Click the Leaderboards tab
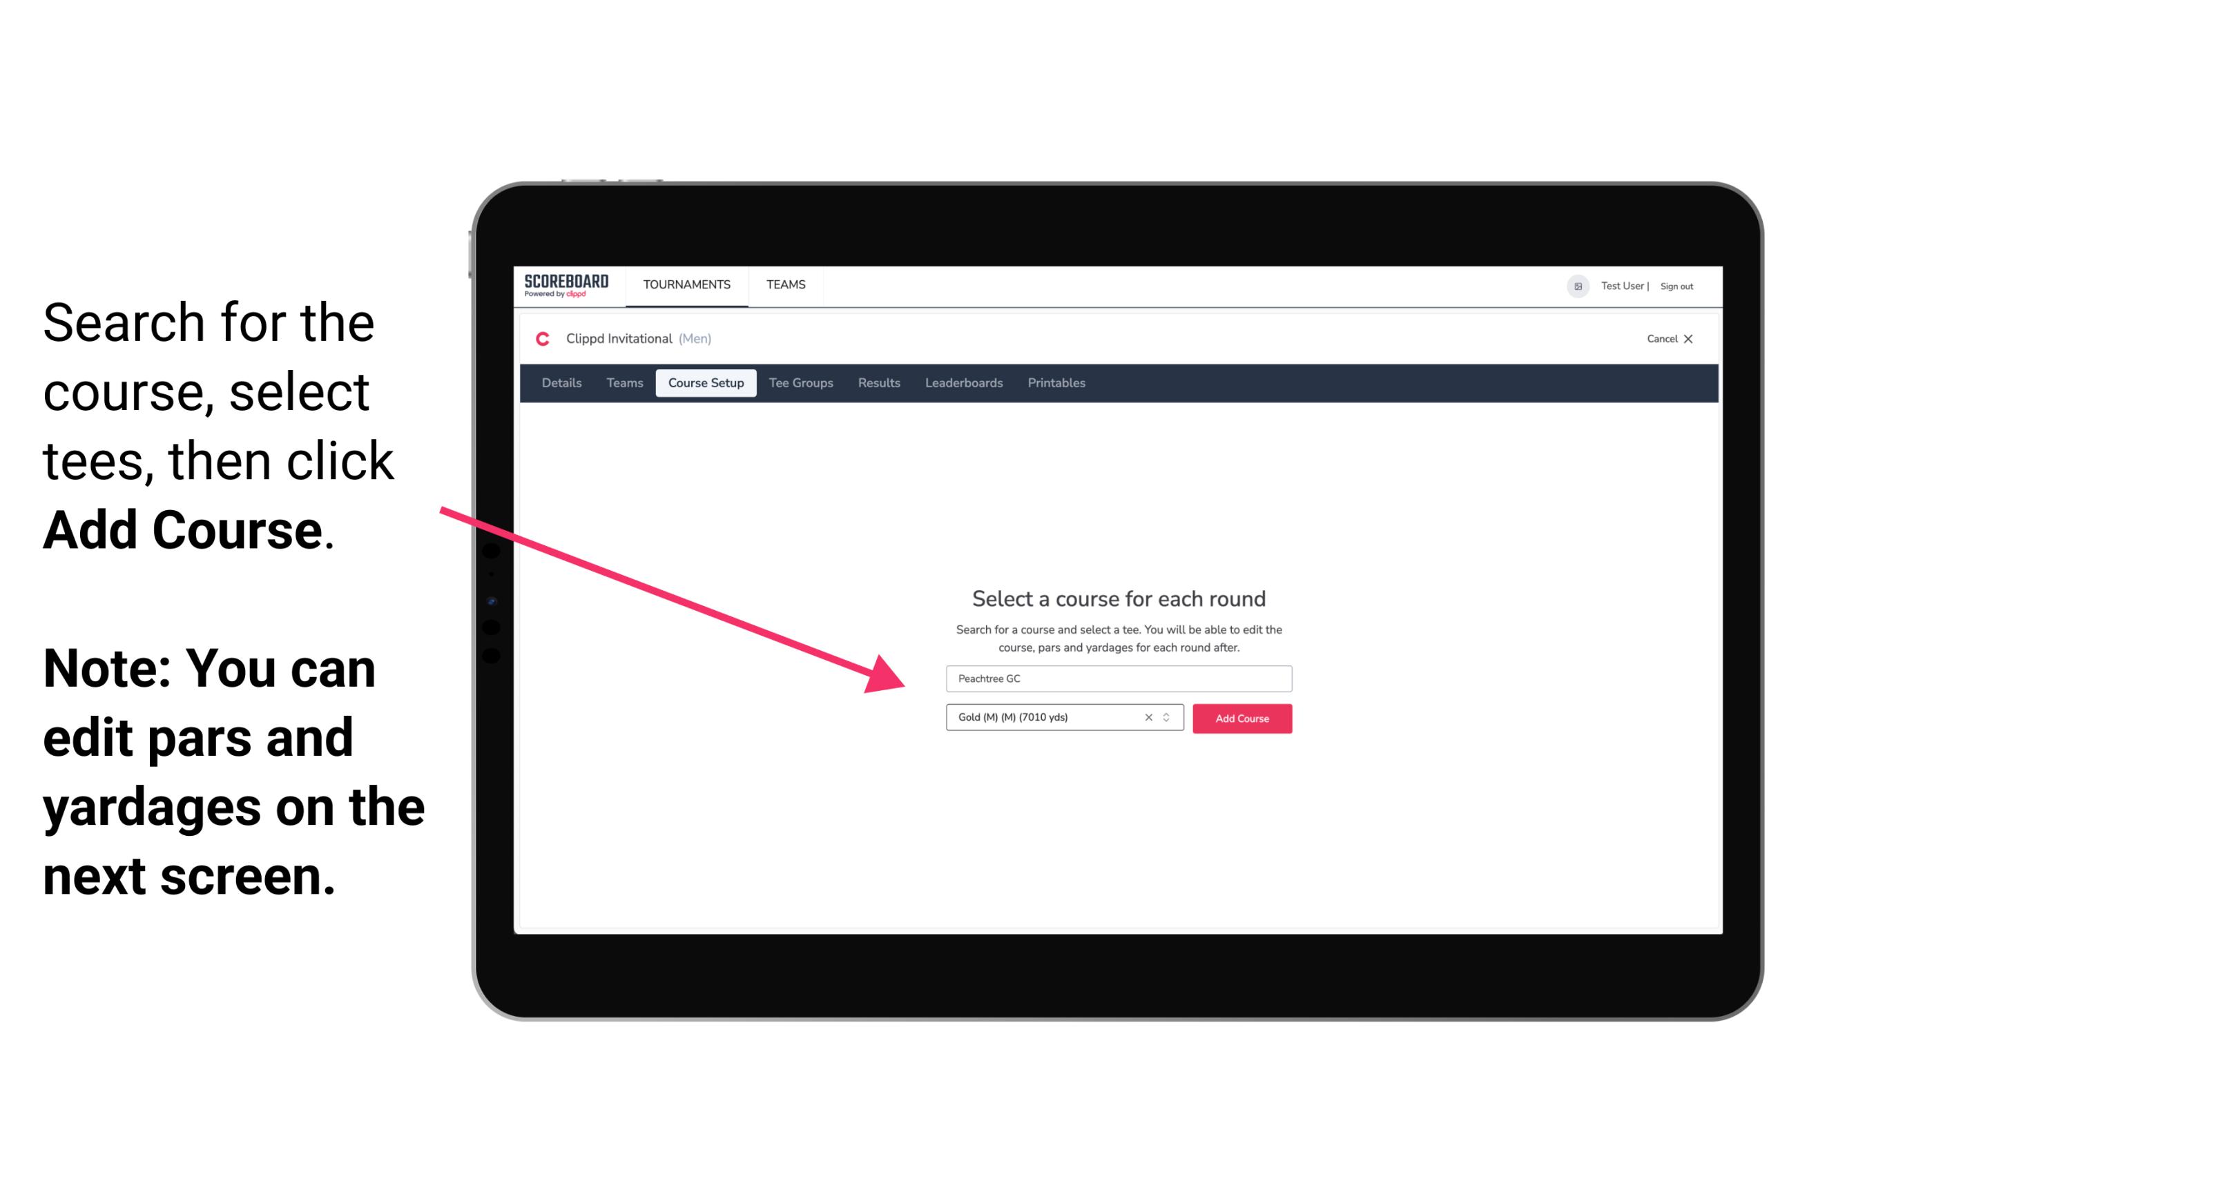The image size is (2233, 1201). [x=963, y=383]
